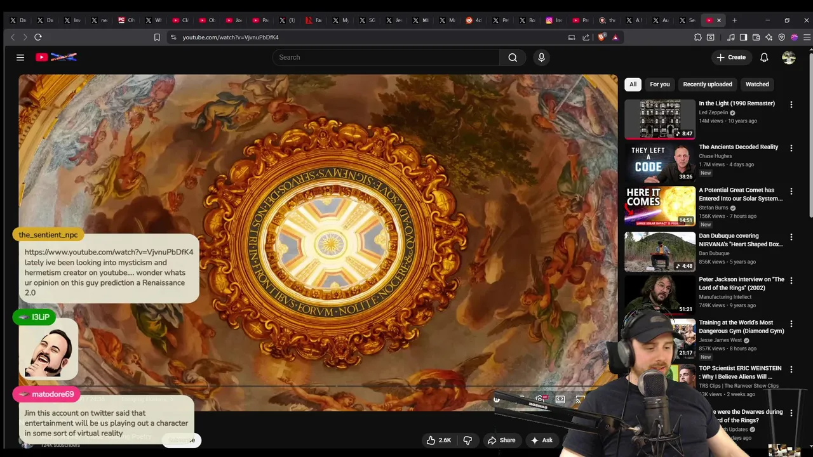
Task: Switch to the Reddit browser tab
Action: pyautogui.click(x=474, y=20)
